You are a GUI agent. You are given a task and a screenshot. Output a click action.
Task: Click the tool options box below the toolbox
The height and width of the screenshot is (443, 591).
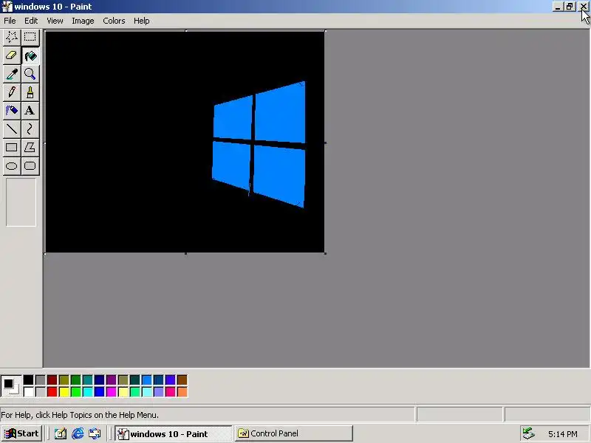tap(21, 202)
